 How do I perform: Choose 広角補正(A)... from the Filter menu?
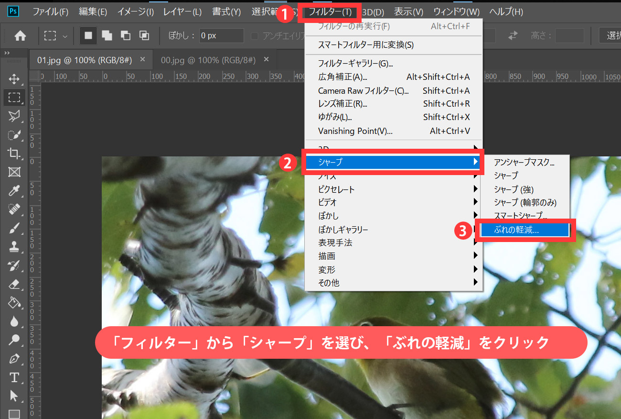tap(394, 77)
